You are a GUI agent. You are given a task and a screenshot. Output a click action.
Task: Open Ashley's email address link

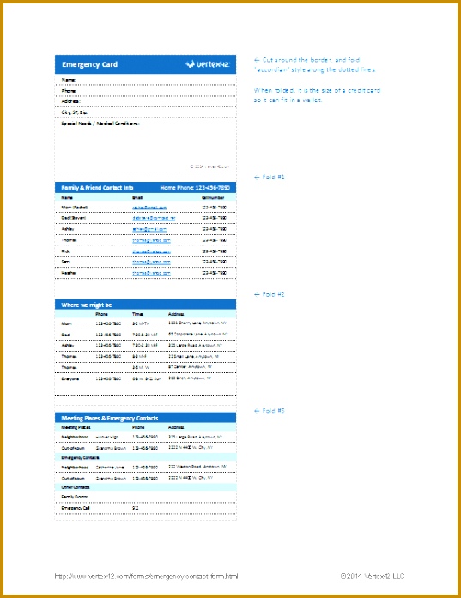(x=149, y=229)
